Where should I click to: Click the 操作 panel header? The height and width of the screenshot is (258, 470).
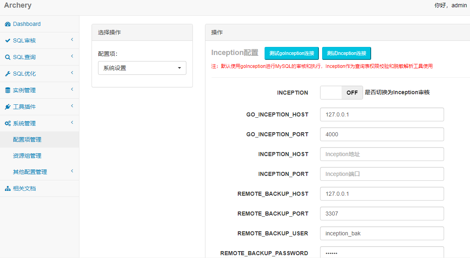[338, 32]
